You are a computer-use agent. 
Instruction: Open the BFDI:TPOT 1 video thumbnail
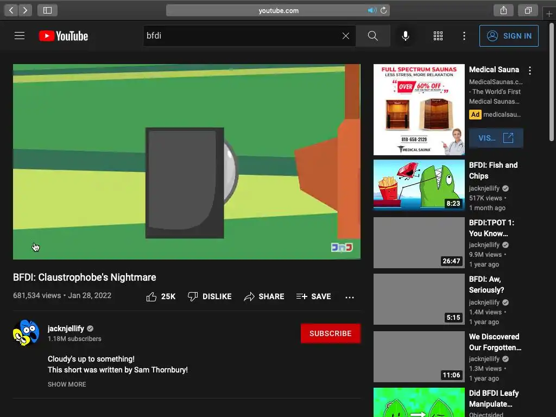(x=419, y=243)
